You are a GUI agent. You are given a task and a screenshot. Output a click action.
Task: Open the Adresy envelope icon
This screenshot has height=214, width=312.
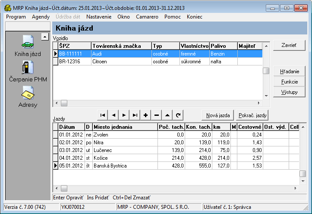(27, 93)
